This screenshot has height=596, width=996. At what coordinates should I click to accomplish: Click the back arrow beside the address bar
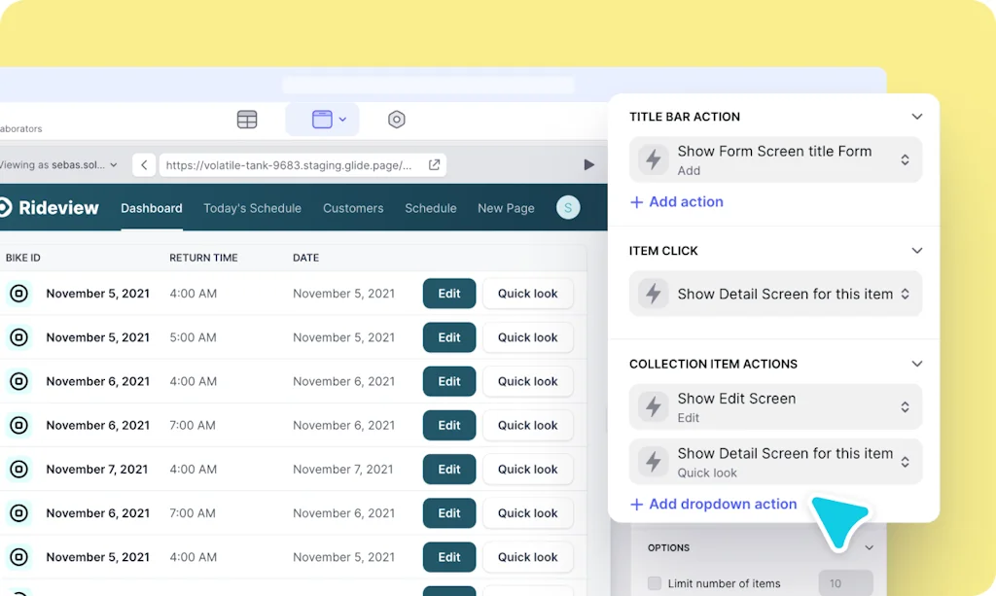[143, 164]
